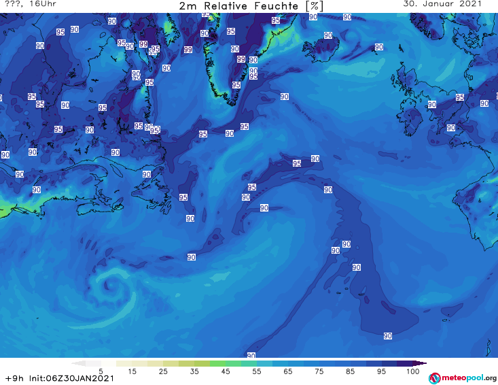The image size is (498, 385).
Task: Click the Iceland landmass on the map
Action: click(321, 50)
